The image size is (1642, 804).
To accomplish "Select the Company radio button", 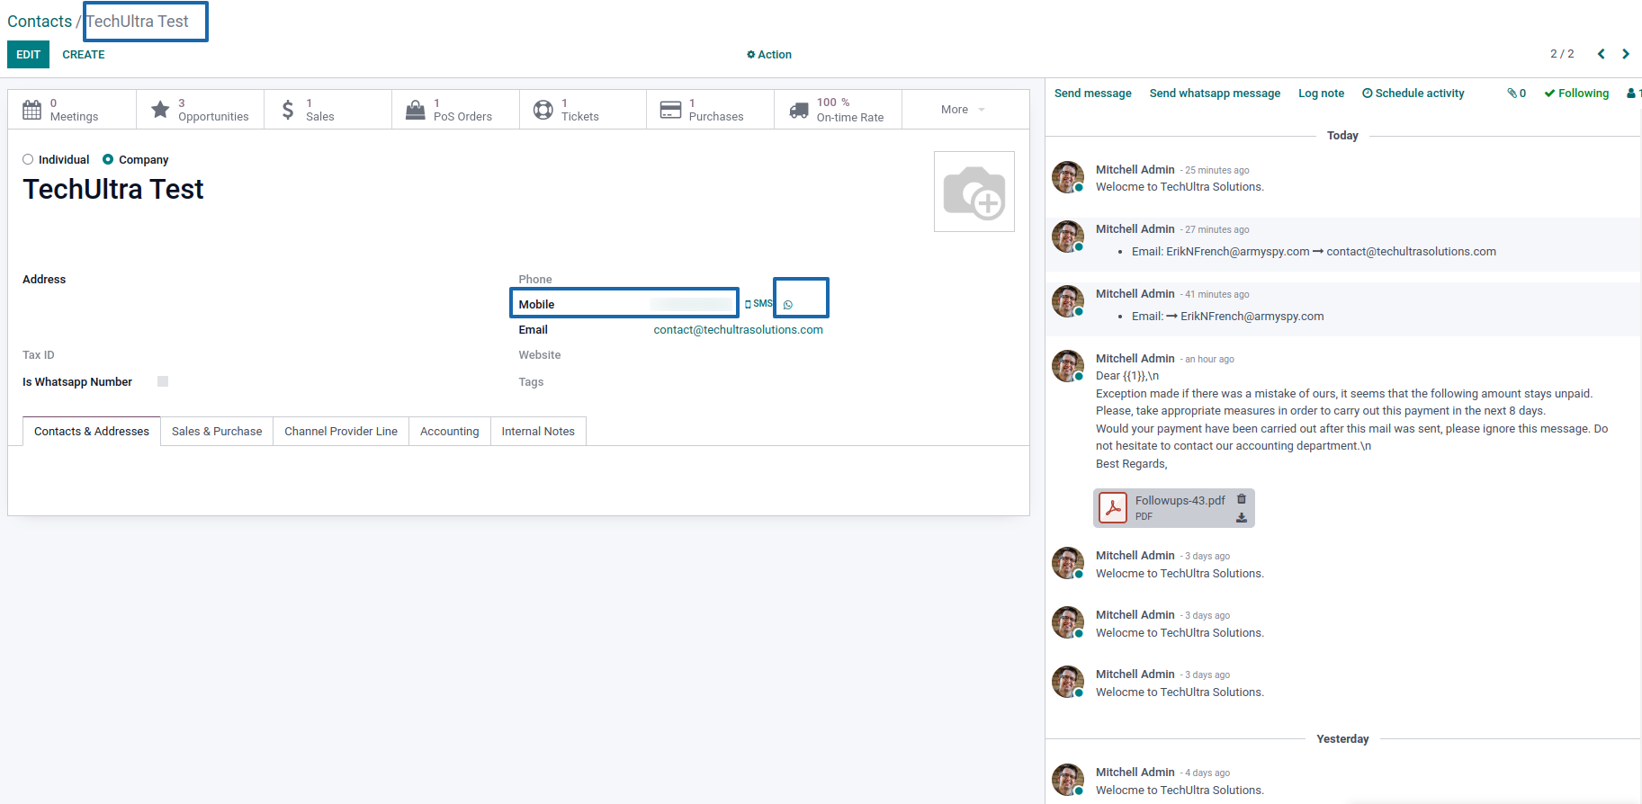I will [x=108, y=159].
